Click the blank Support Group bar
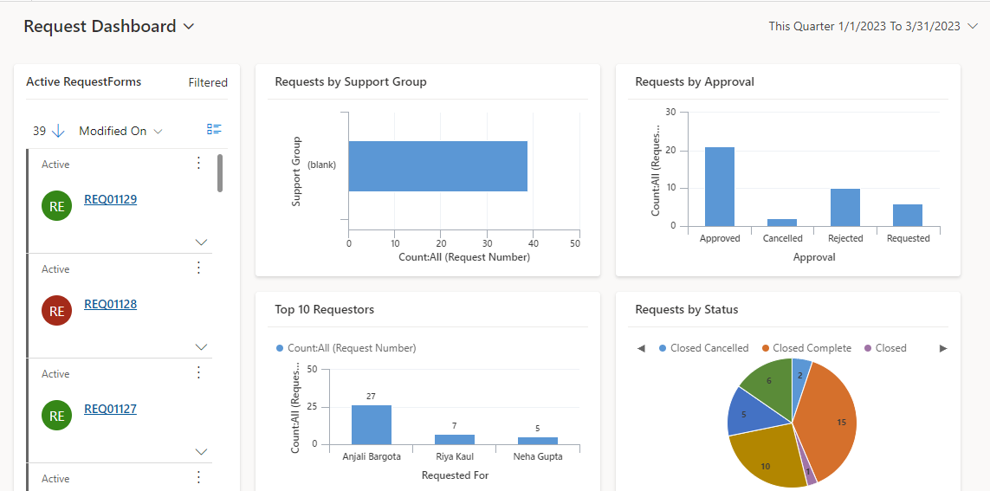 coord(437,166)
